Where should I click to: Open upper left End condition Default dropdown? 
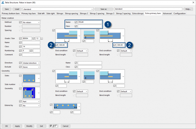[82, 51]
